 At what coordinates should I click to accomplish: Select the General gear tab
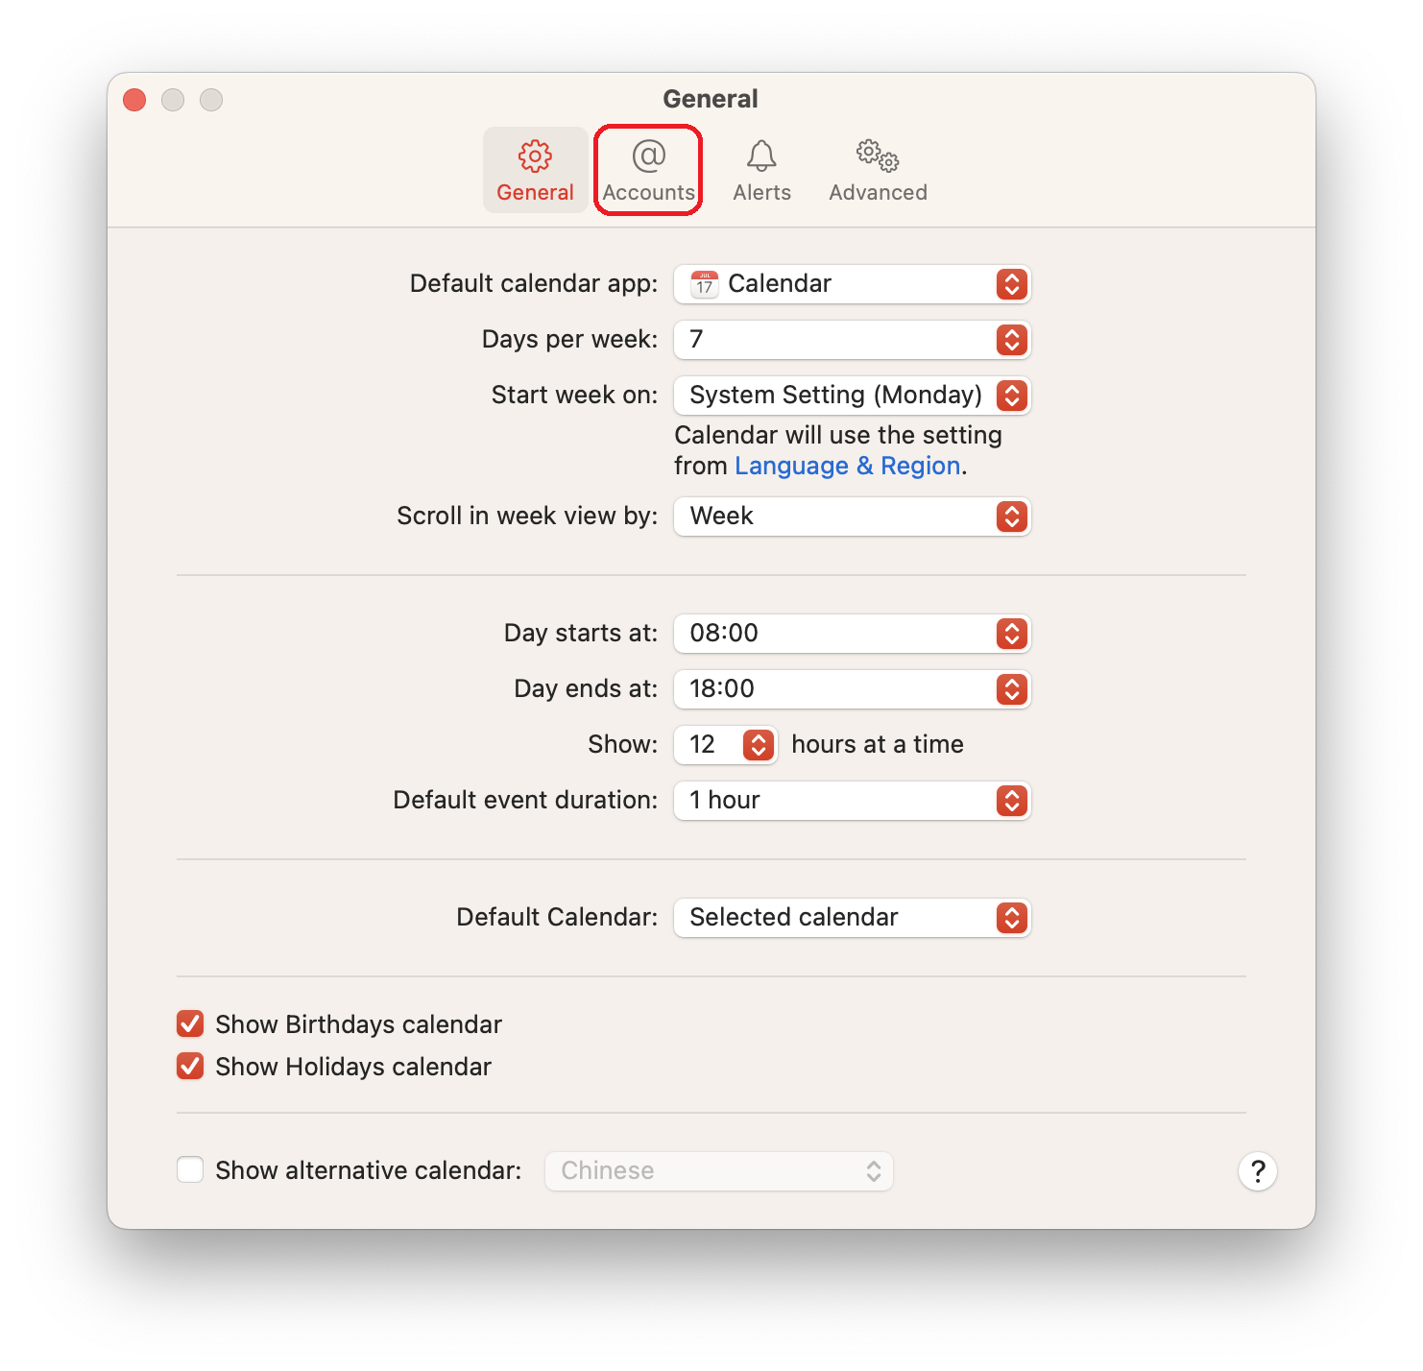[x=535, y=171]
